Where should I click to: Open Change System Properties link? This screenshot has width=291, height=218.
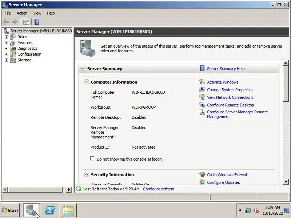coord(230,90)
